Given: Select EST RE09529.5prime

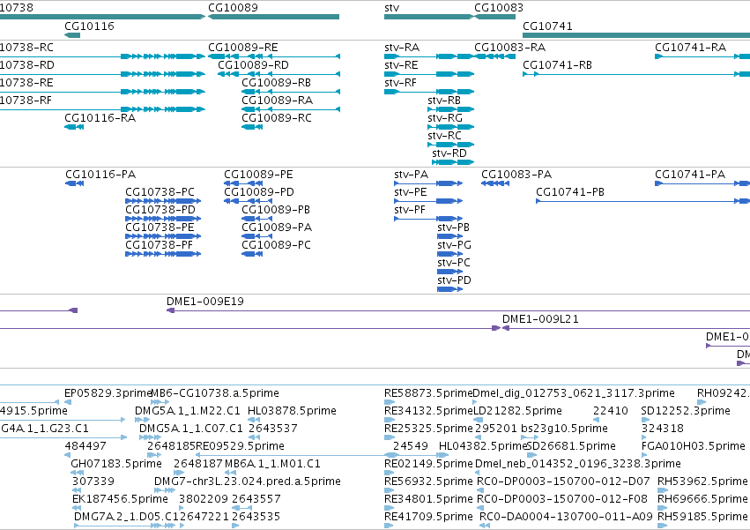Looking at the screenshot, I should coord(322,455).
